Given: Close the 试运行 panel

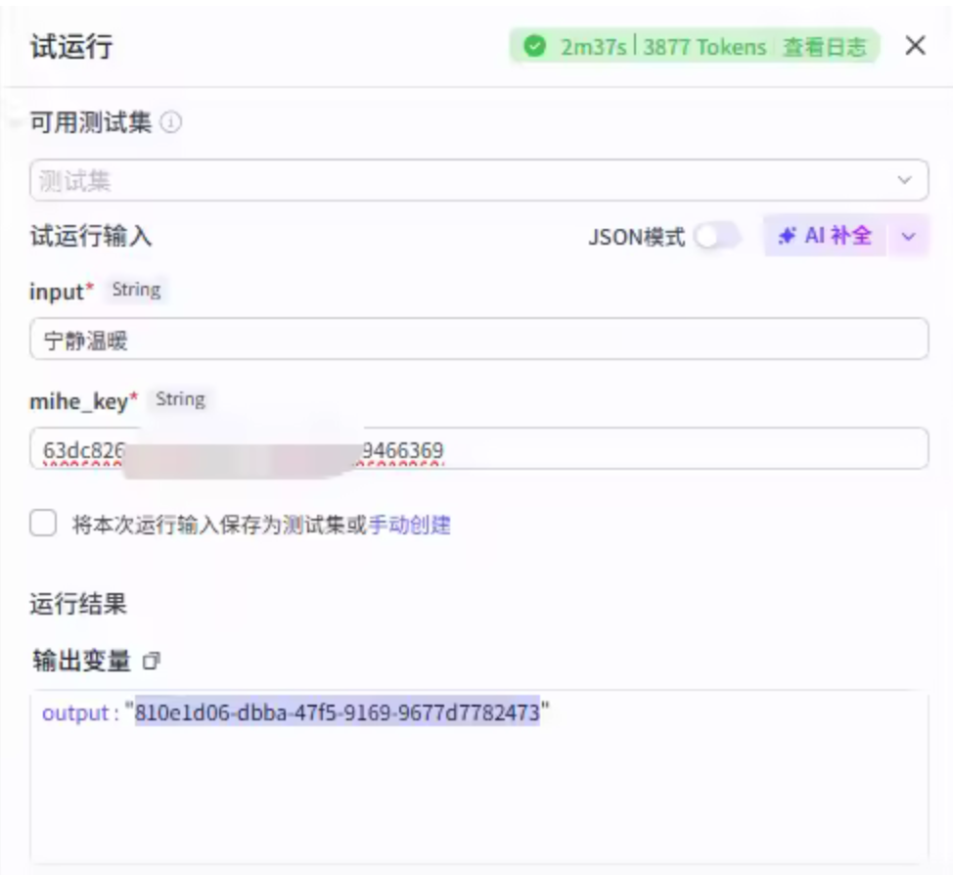Looking at the screenshot, I should coord(915,46).
